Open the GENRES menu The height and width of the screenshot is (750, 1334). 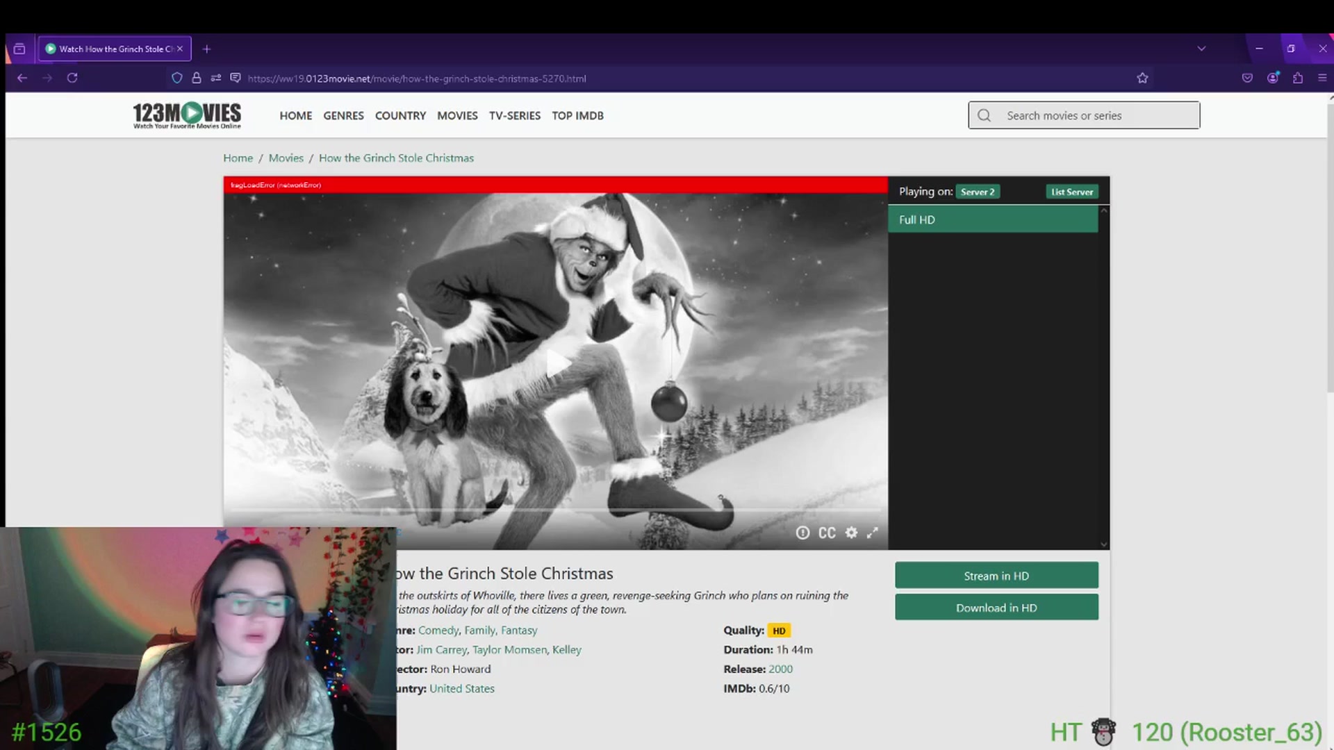point(343,115)
